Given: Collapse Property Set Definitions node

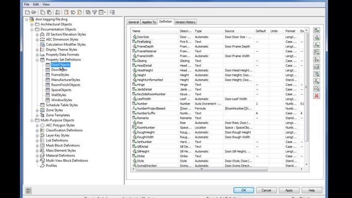Looking at the screenshot, I should [x=37, y=60].
